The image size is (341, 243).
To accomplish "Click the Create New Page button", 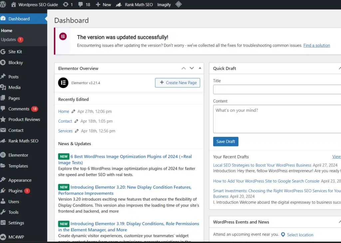I will coord(177,83).
